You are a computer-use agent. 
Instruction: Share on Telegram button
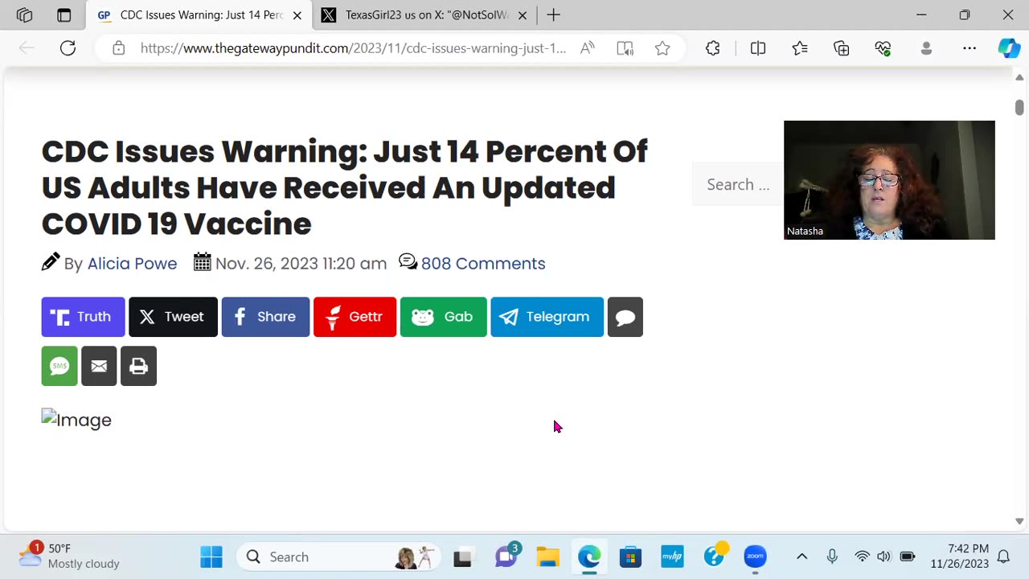pos(547,317)
